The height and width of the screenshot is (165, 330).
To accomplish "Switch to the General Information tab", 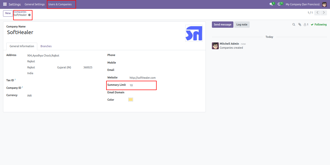I will coord(22,46).
